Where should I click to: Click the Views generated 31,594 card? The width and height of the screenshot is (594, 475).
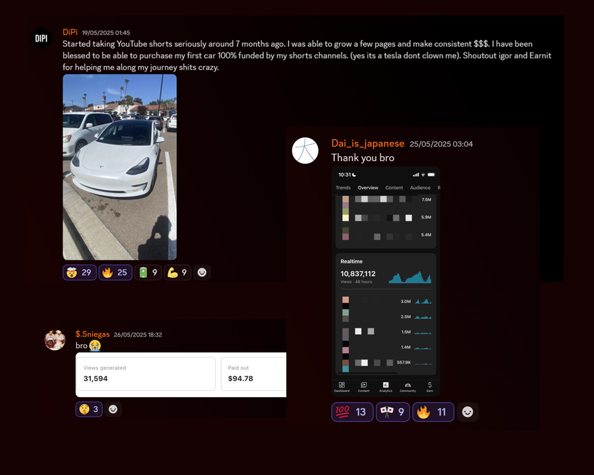coord(146,373)
